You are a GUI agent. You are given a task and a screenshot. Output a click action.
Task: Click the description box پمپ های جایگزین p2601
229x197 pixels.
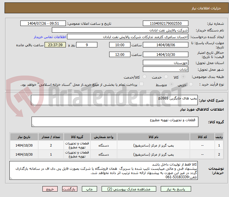click(114, 100)
